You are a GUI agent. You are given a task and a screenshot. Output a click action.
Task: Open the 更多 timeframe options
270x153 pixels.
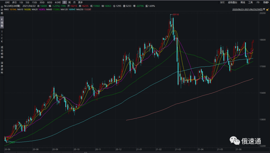point(80,2)
